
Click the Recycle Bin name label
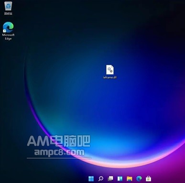pyautogui.click(x=8, y=13)
